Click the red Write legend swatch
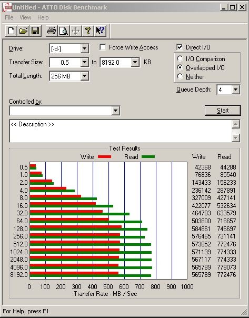This screenshot has width=249, height=318. pos(104,156)
